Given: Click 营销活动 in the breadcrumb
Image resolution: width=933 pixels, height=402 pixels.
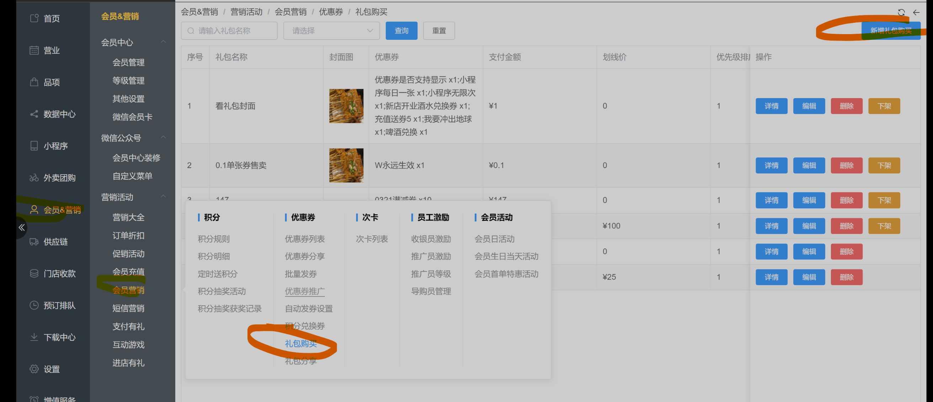Looking at the screenshot, I should click(246, 12).
